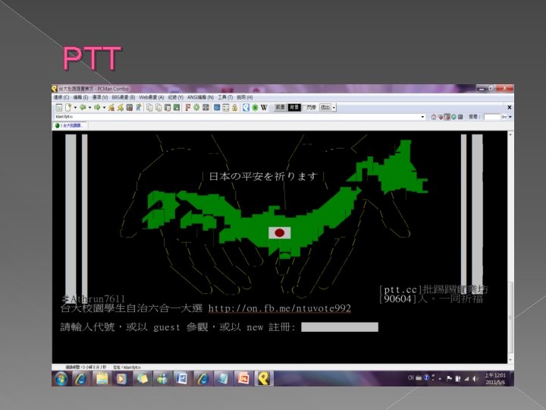
Task: Click the address bar text field
Action: (x=237, y=117)
